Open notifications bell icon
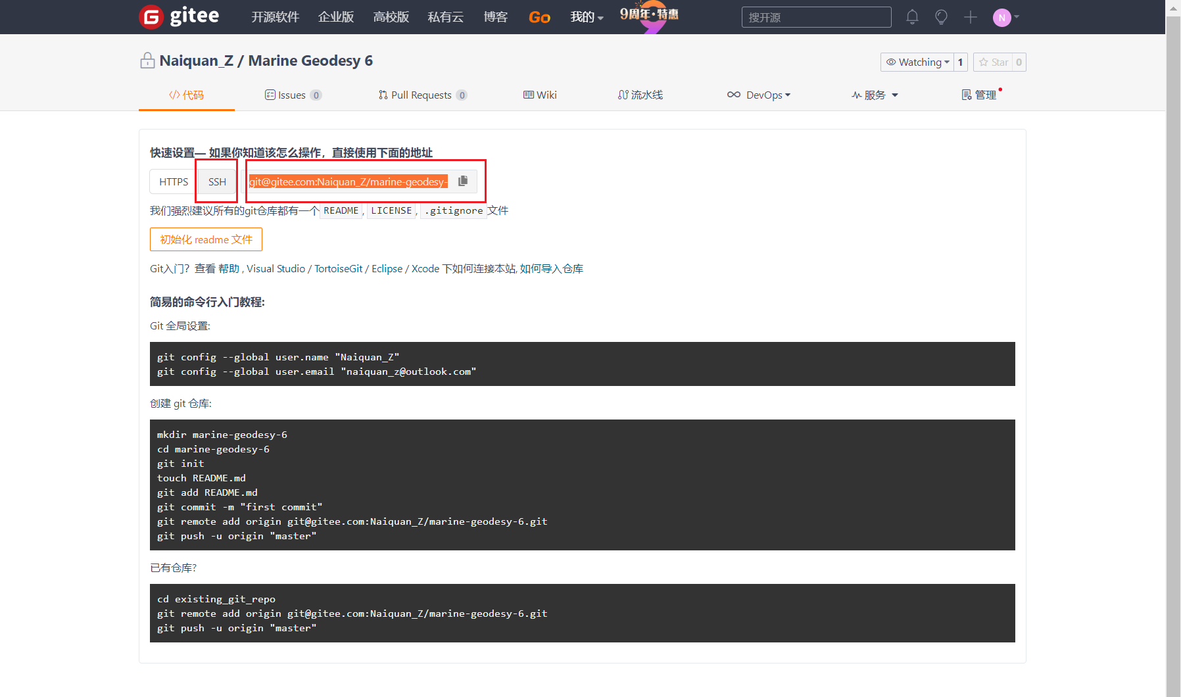The width and height of the screenshot is (1181, 697). tap(912, 17)
